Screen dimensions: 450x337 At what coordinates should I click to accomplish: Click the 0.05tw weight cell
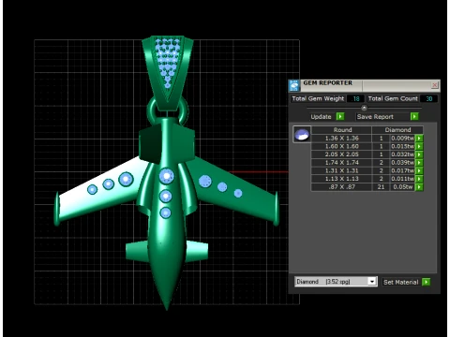[402, 187]
